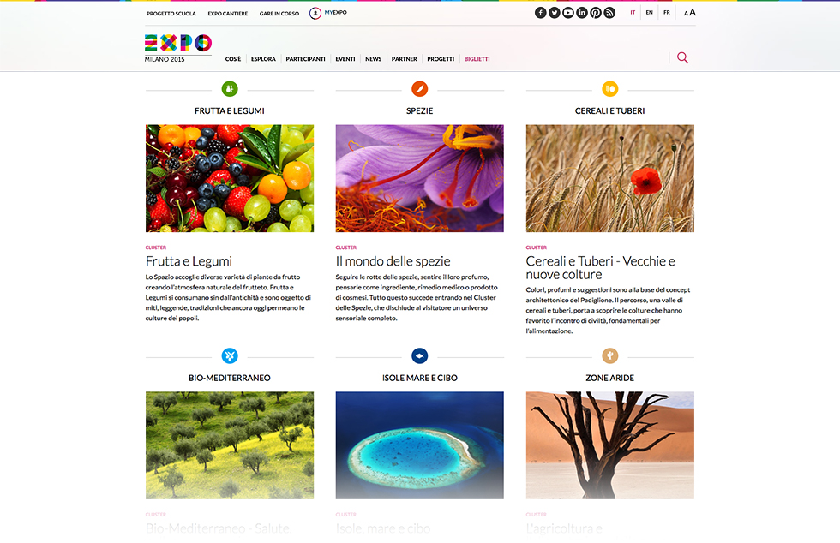Screen dimensions: 840x543
Task: Click the magnifier search icon
Action: (x=682, y=57)
